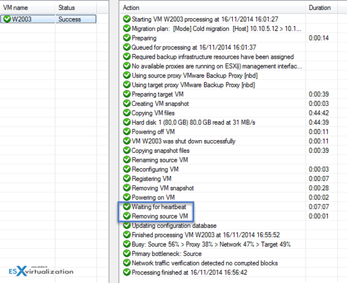This screenshot has height=283, width=347.
Task: Click check icon for Waiting for heartbeat
Action: click(127, 207)
